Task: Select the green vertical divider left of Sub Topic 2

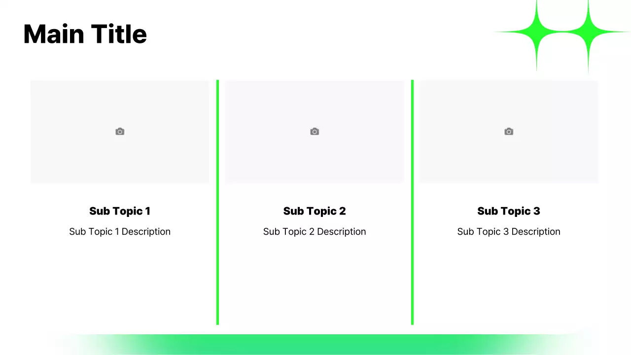Action: pyautogui.click(x=217, y=202)
